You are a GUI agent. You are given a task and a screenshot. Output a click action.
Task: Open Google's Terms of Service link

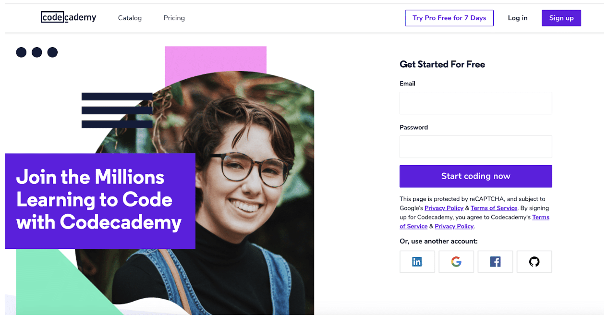[x=494, y=208]
